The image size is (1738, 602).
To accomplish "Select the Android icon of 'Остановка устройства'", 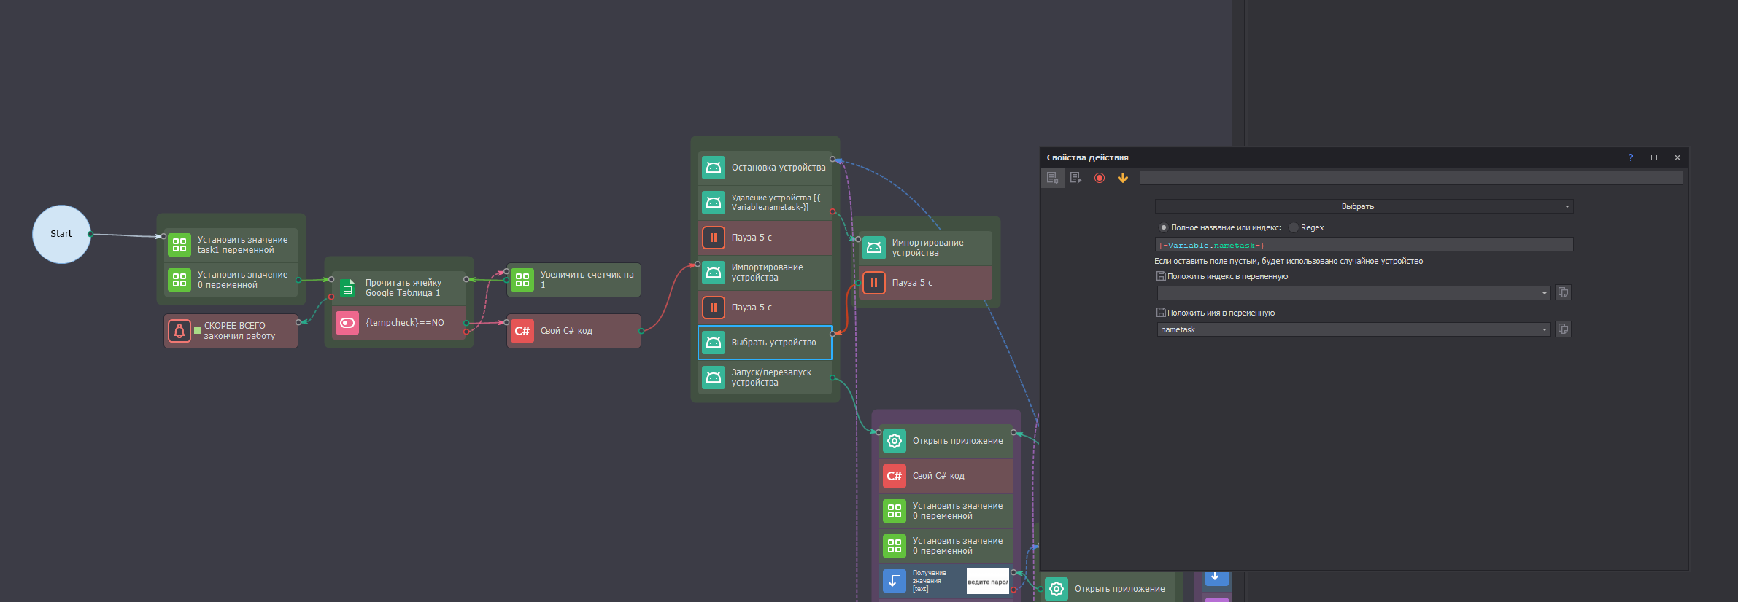I will click(714, 168).
